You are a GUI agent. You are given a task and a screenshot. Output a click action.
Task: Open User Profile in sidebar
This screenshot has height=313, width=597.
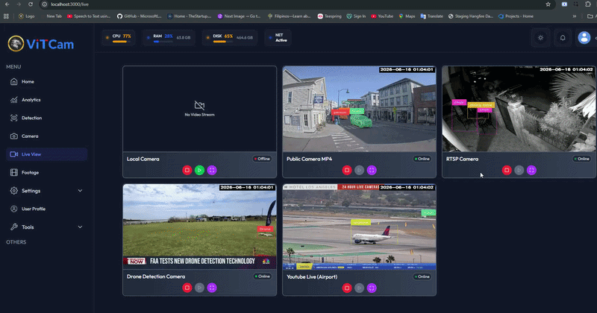(x=46, y=209)
